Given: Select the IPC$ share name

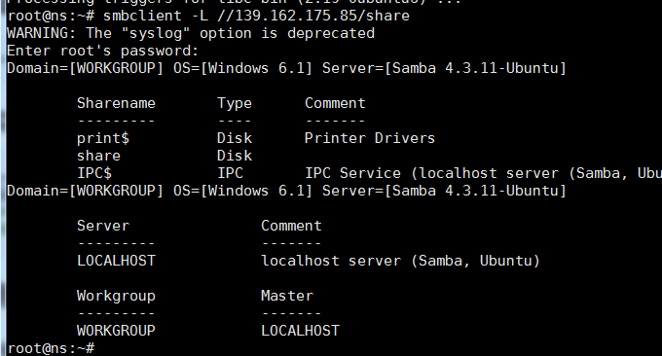Looking at the screenshot, I should pos(94,173).
